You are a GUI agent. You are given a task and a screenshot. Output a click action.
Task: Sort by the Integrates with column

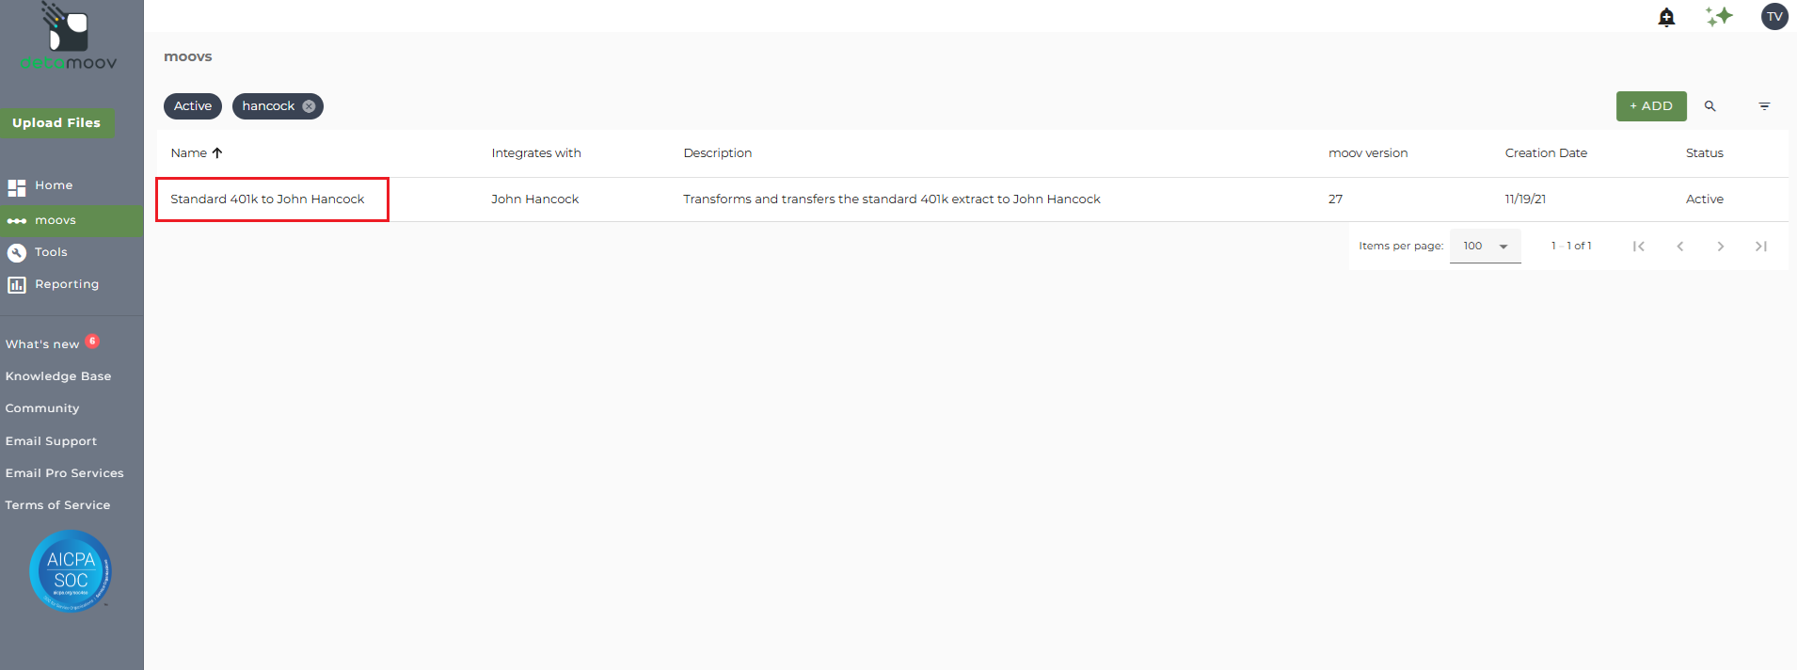(x=536, y=153)
